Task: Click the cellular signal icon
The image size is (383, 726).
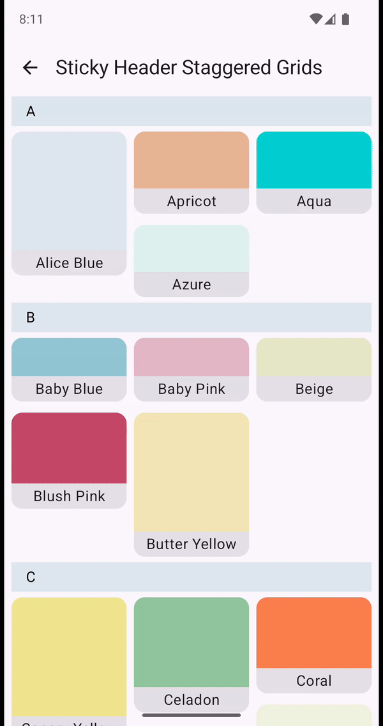Action: click(331, 19)
